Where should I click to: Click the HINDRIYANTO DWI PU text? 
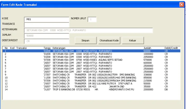[x=121, y=90]
